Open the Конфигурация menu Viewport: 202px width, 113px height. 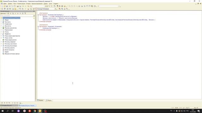click(x=21, y=4)
